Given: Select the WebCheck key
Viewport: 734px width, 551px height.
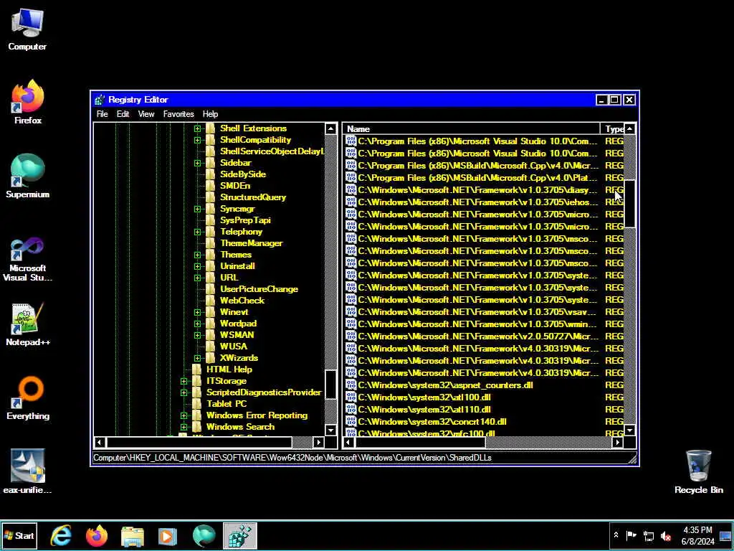Looking at the screenshot, I should point(242,301).
